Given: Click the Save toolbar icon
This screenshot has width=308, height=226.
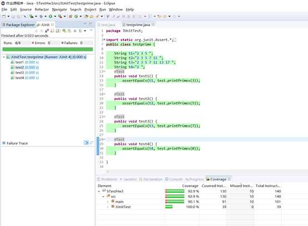Looking at the screenshot, I should (x=13, y=17).
